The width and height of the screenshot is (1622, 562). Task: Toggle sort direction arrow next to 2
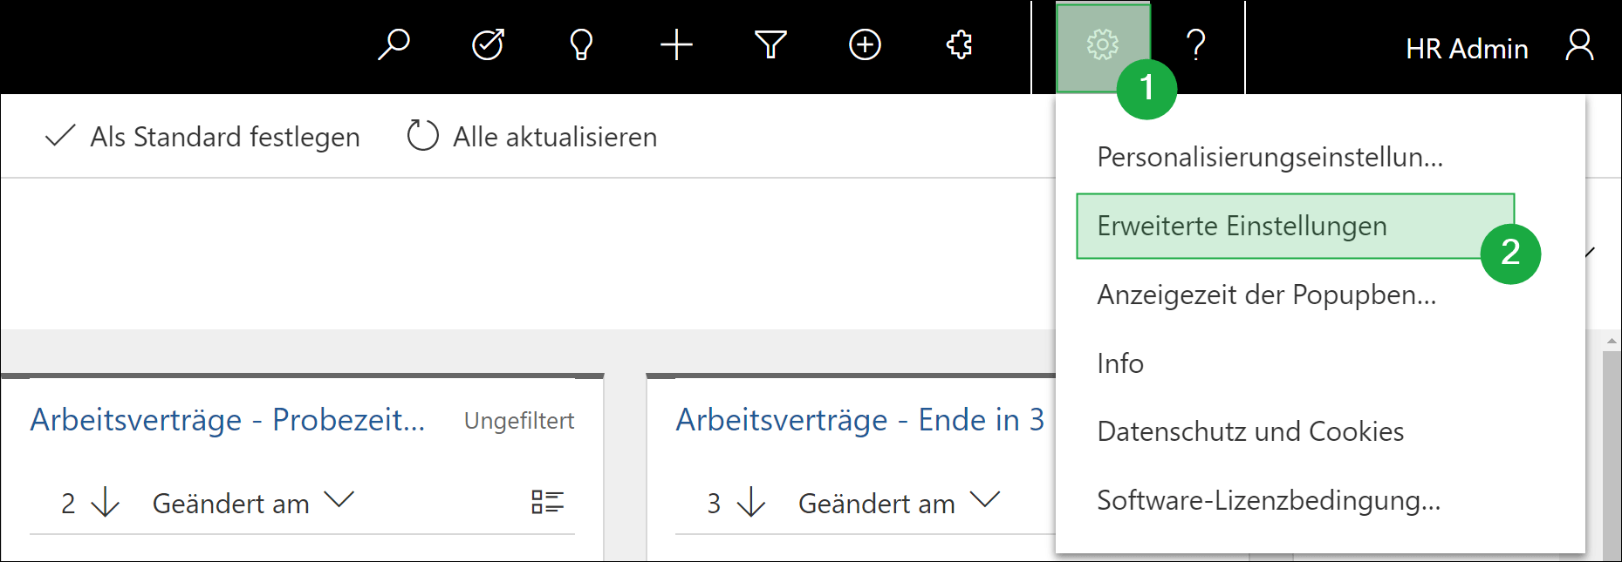(106, 503)
